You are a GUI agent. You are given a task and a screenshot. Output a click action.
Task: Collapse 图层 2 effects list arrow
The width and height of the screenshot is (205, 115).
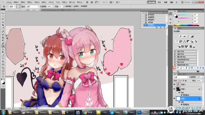click(201, 98)
